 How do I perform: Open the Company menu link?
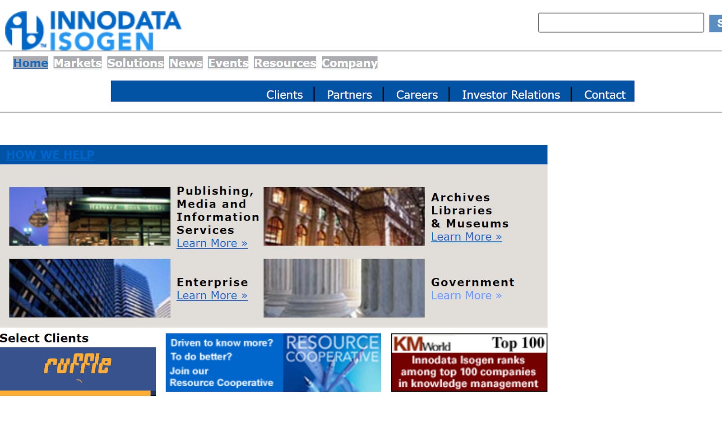pos(350,63)
